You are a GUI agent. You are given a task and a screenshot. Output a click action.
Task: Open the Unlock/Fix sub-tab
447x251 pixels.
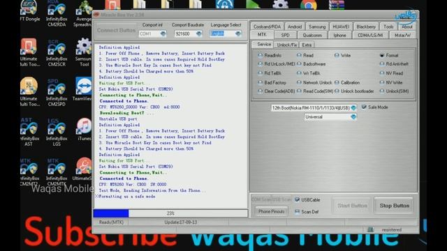(286, 45)
